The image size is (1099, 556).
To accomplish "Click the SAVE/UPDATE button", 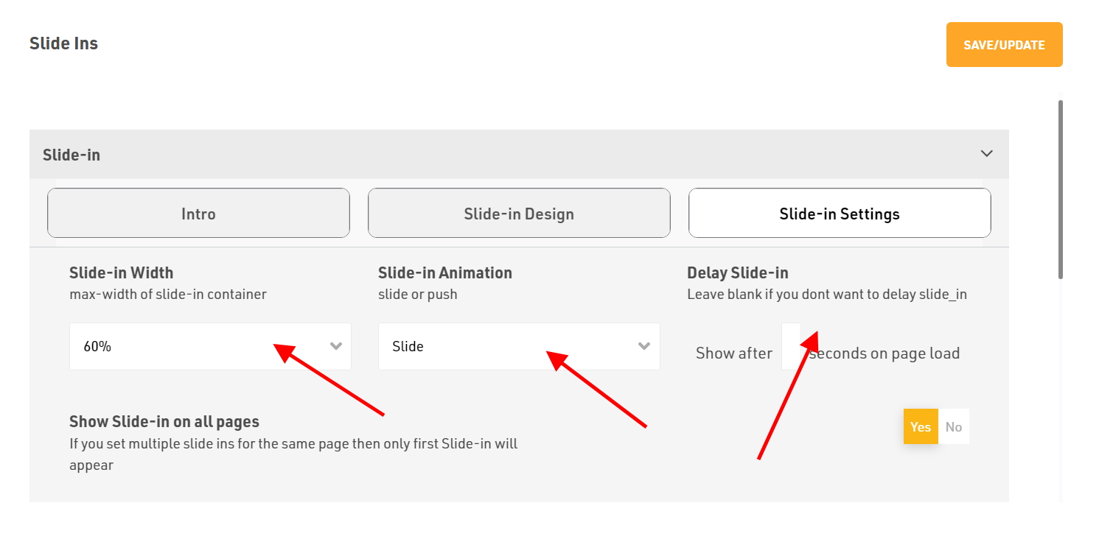I will click(1004, 45).
